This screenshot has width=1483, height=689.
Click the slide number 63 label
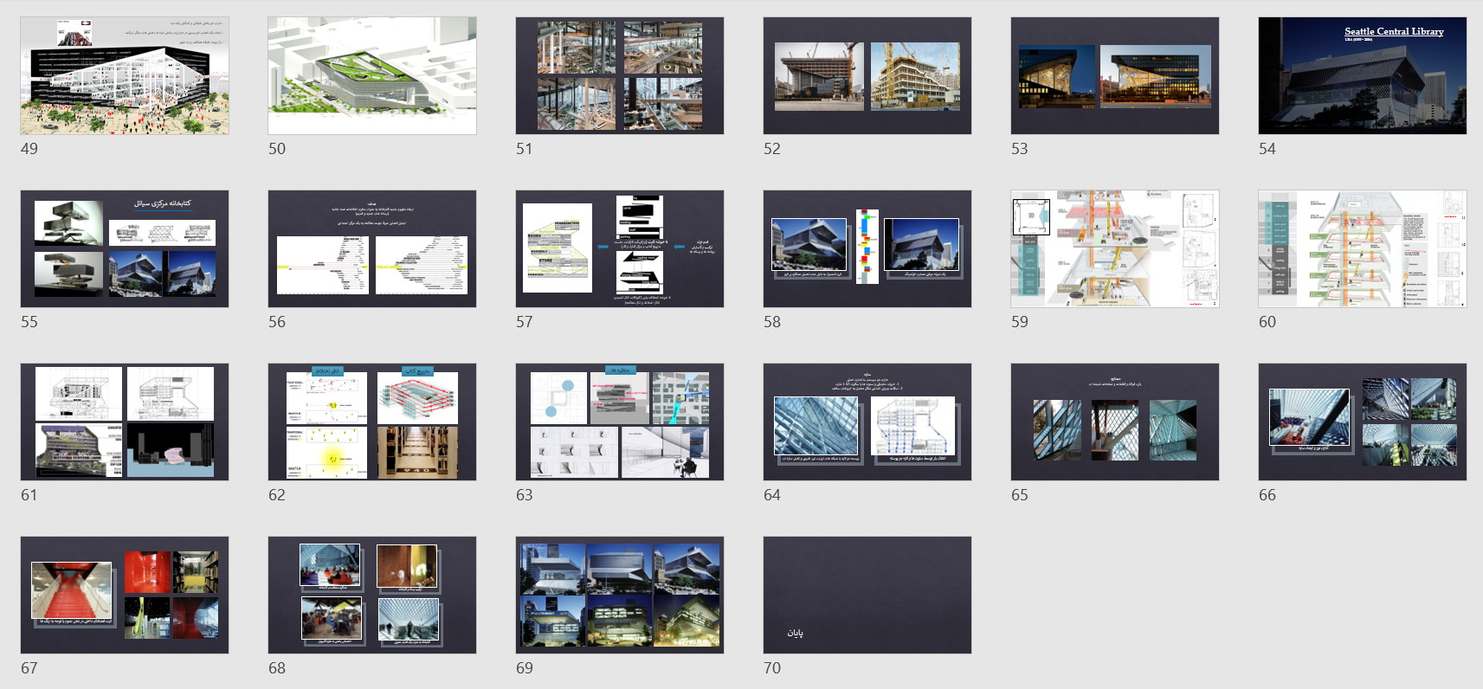point(525,495)
